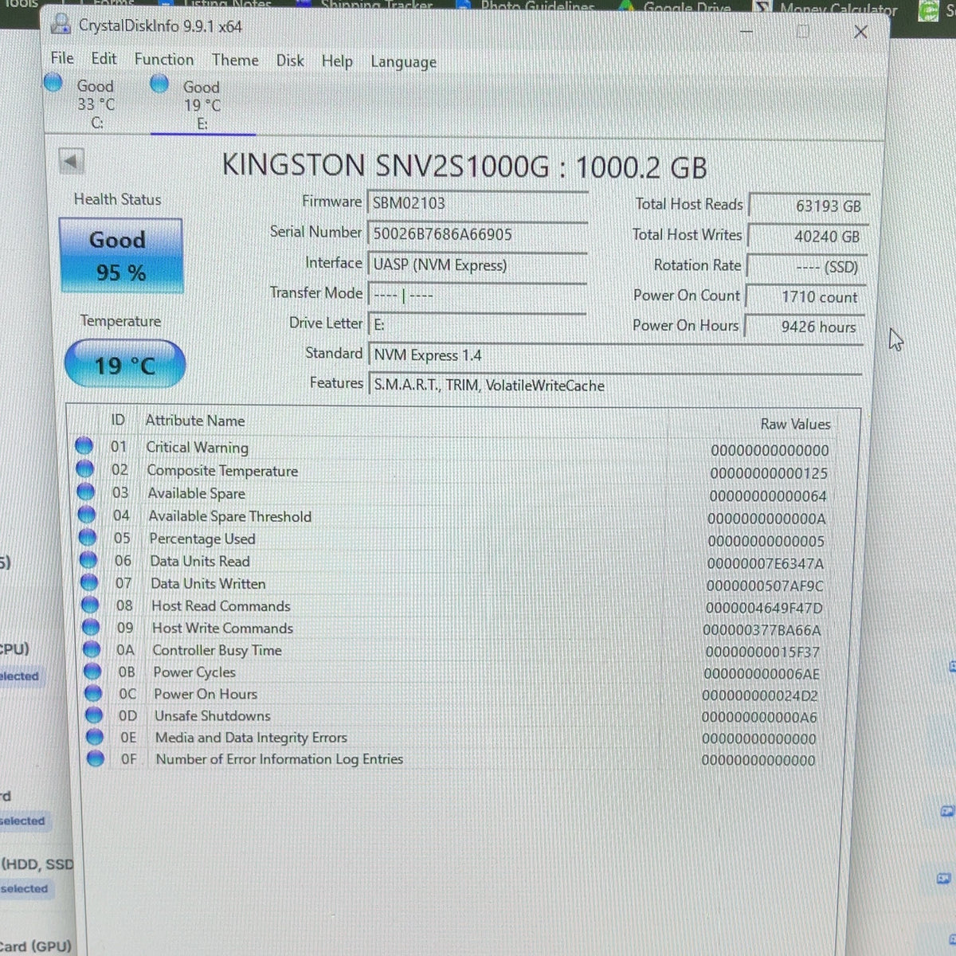This screenshot has width=956, height=956.
Task: Click the Serial Number field
Action: 476,234
